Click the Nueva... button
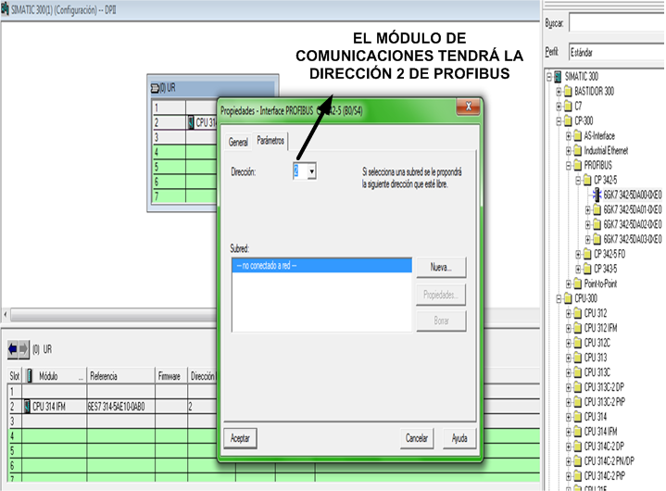The image size is (666, 491). click(x=441, y=267)
